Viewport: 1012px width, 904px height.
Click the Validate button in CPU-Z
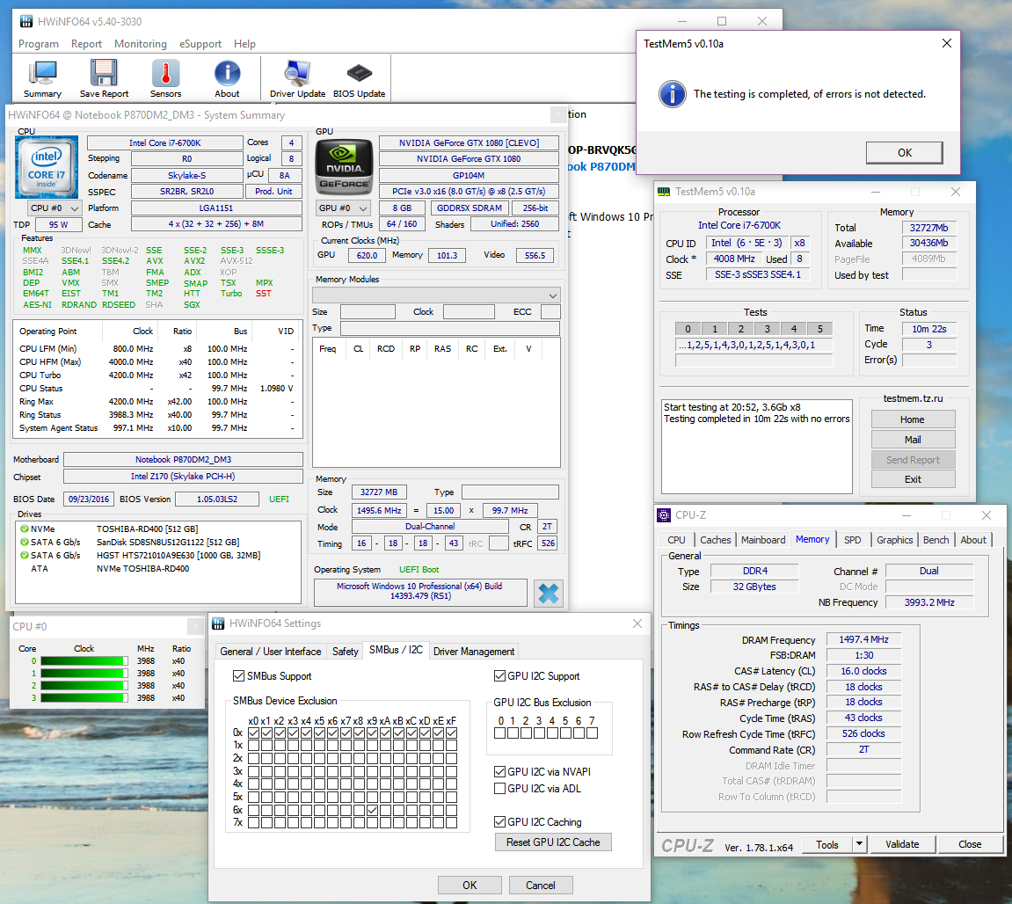coord(902,844)
